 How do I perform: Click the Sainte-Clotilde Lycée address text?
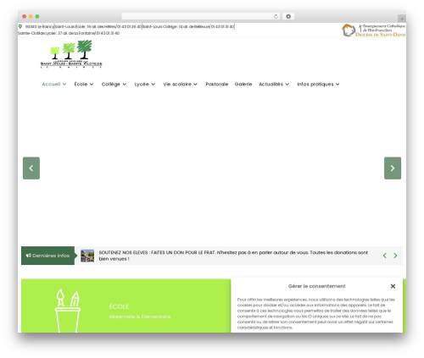(x=69, y=33)
